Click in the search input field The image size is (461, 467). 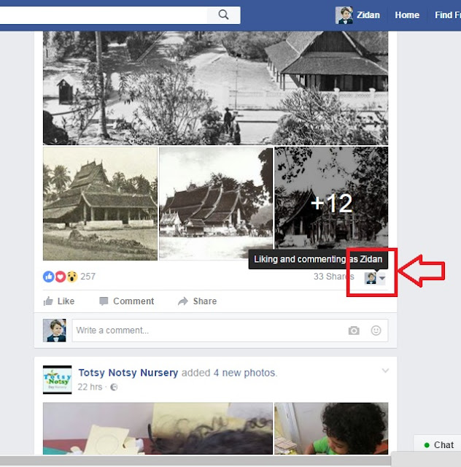[x=104, y=15]
